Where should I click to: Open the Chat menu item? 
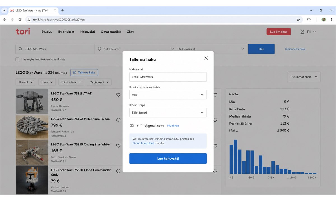pos(130,32)
